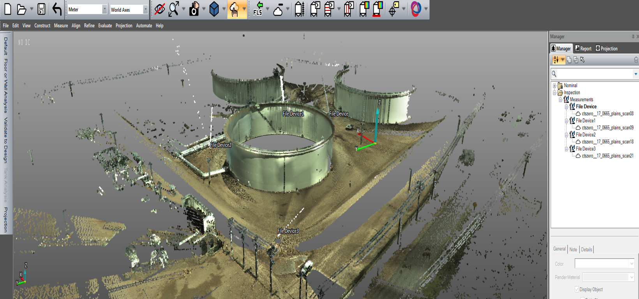The width and height of the screenshot is (639, 299).
Task: Open dropdown arrow beside the camera icon
Action: [x=203, y=9]
